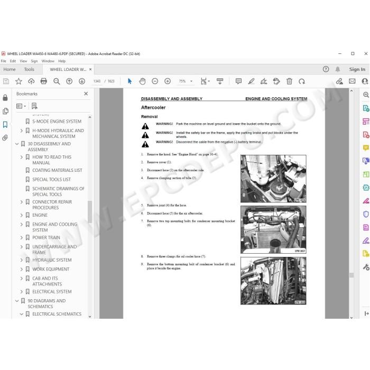Screen dimensions: 370x370
Task: Select the Highlight text pen tool
Action: click(x=251, y=81)
